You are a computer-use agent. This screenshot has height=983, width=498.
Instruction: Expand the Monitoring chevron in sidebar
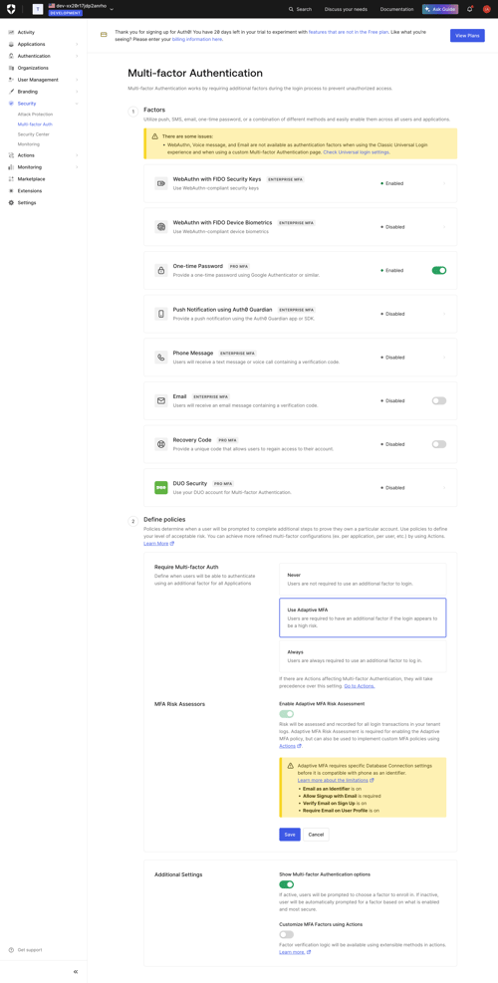[77, 167]
